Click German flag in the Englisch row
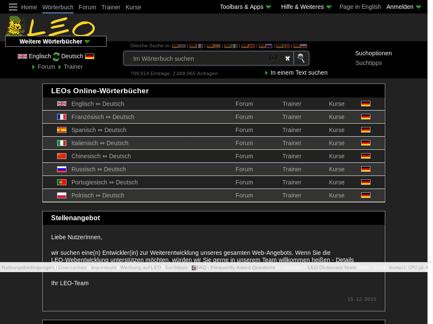Viewport: 433px width, 324px height. 366,104
